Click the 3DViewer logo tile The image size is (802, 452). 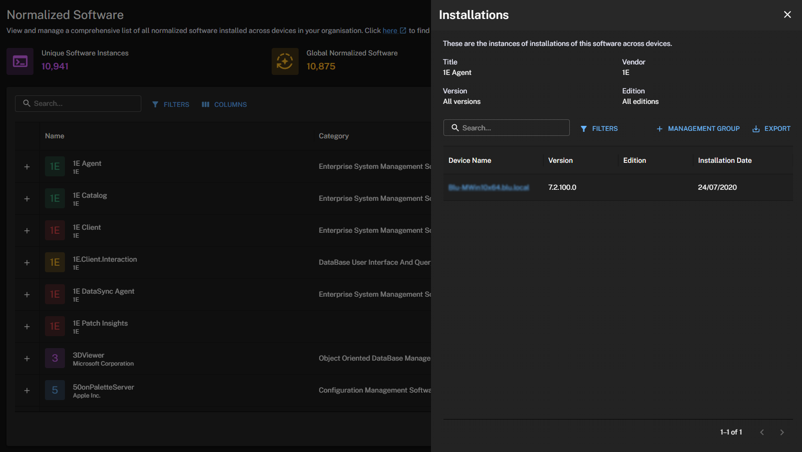55,358
